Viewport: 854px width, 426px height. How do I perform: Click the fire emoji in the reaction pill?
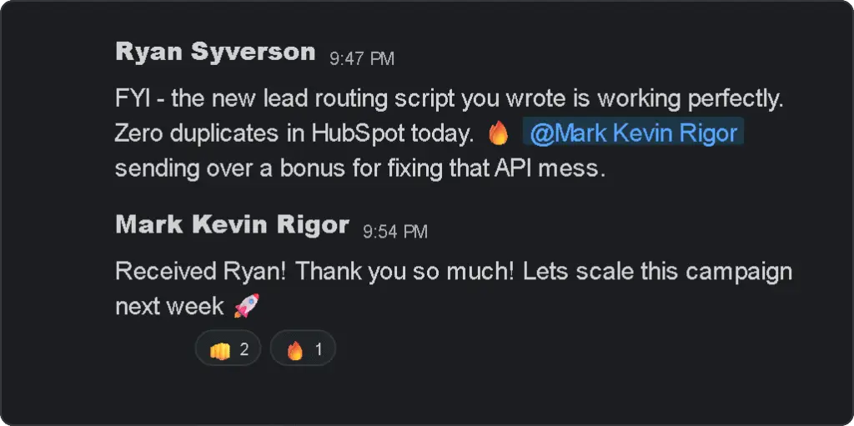coord(294,350)
